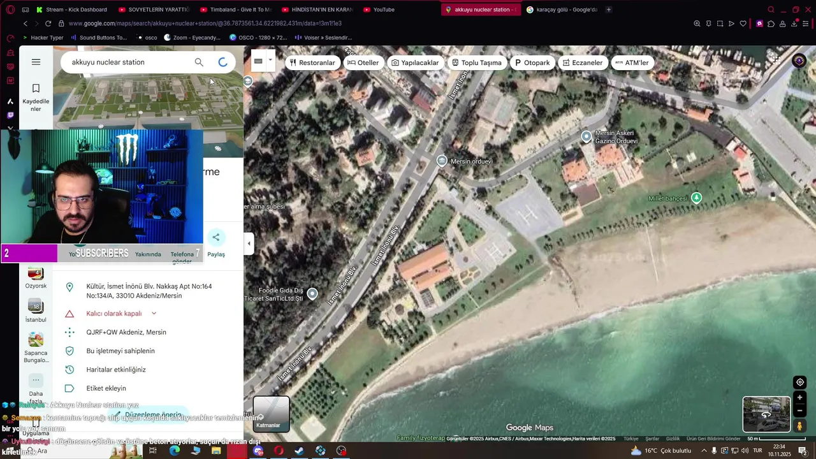Add a new browser tab
Screen dimensions: 816x459
[608, 10]
